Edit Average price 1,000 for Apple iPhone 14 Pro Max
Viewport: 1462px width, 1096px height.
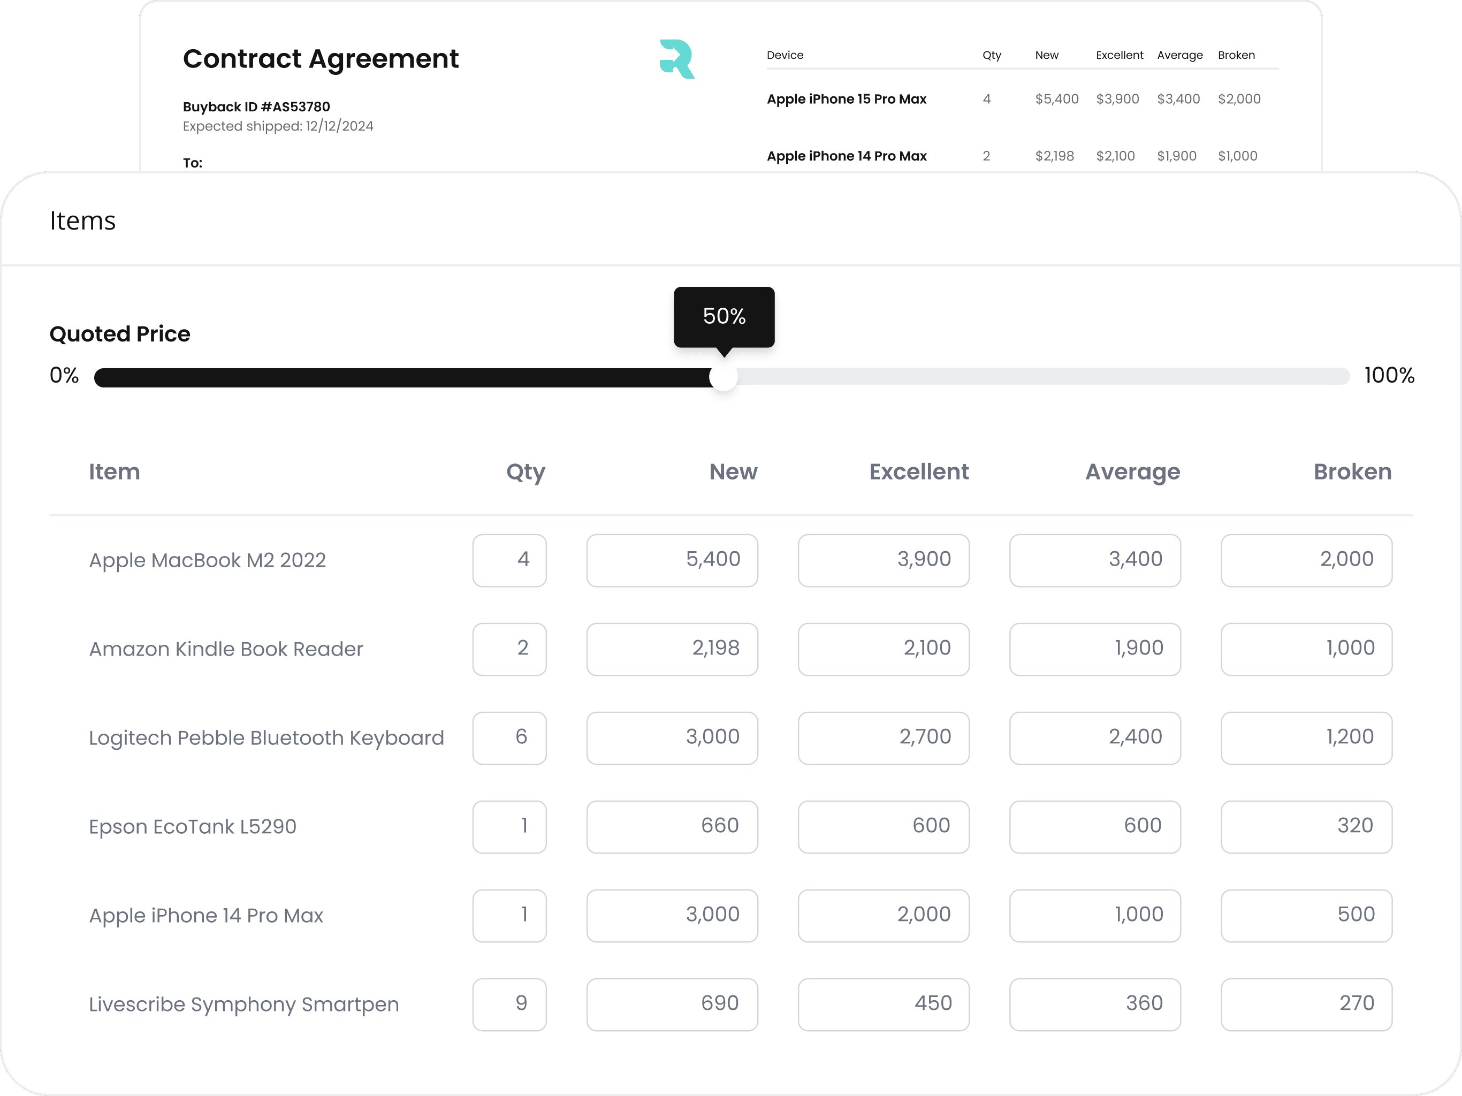[1095, 916]
